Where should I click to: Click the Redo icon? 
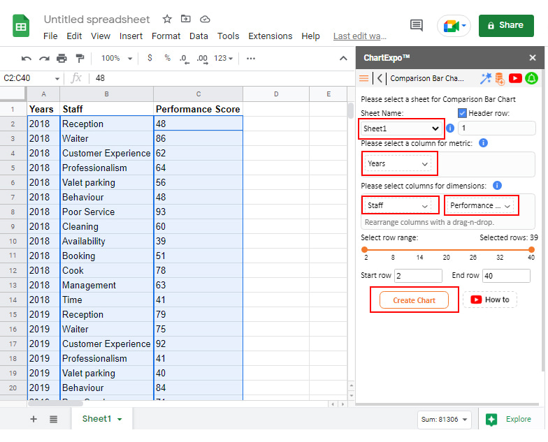point(44,59)
